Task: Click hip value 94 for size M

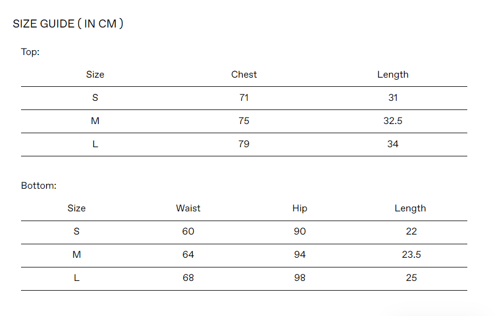Action: pos(299,255)
